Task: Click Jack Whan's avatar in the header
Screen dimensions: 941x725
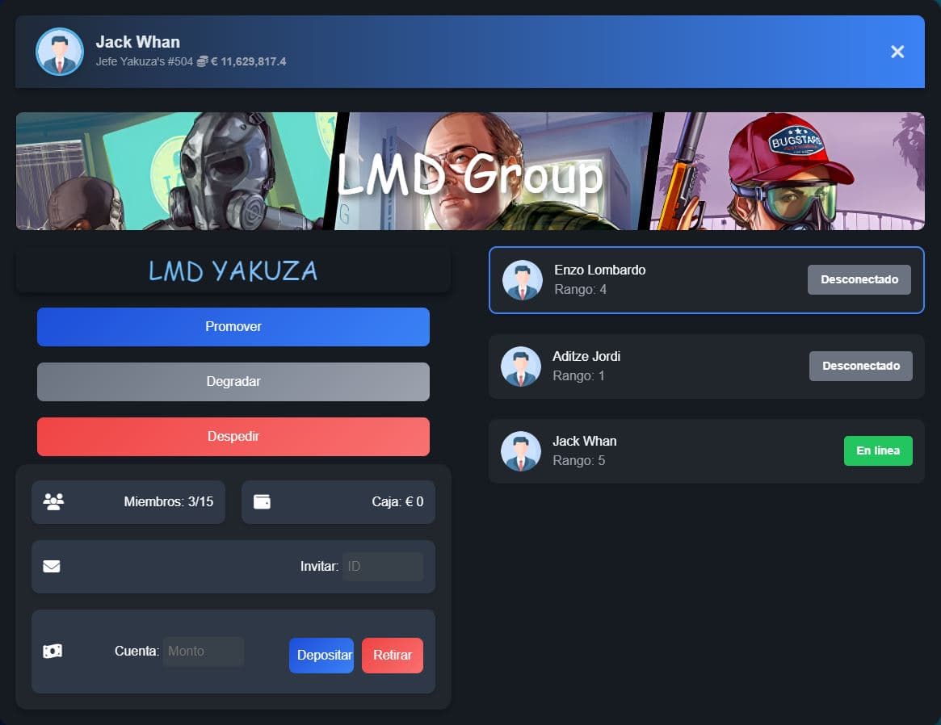Action: pos(60,52)
